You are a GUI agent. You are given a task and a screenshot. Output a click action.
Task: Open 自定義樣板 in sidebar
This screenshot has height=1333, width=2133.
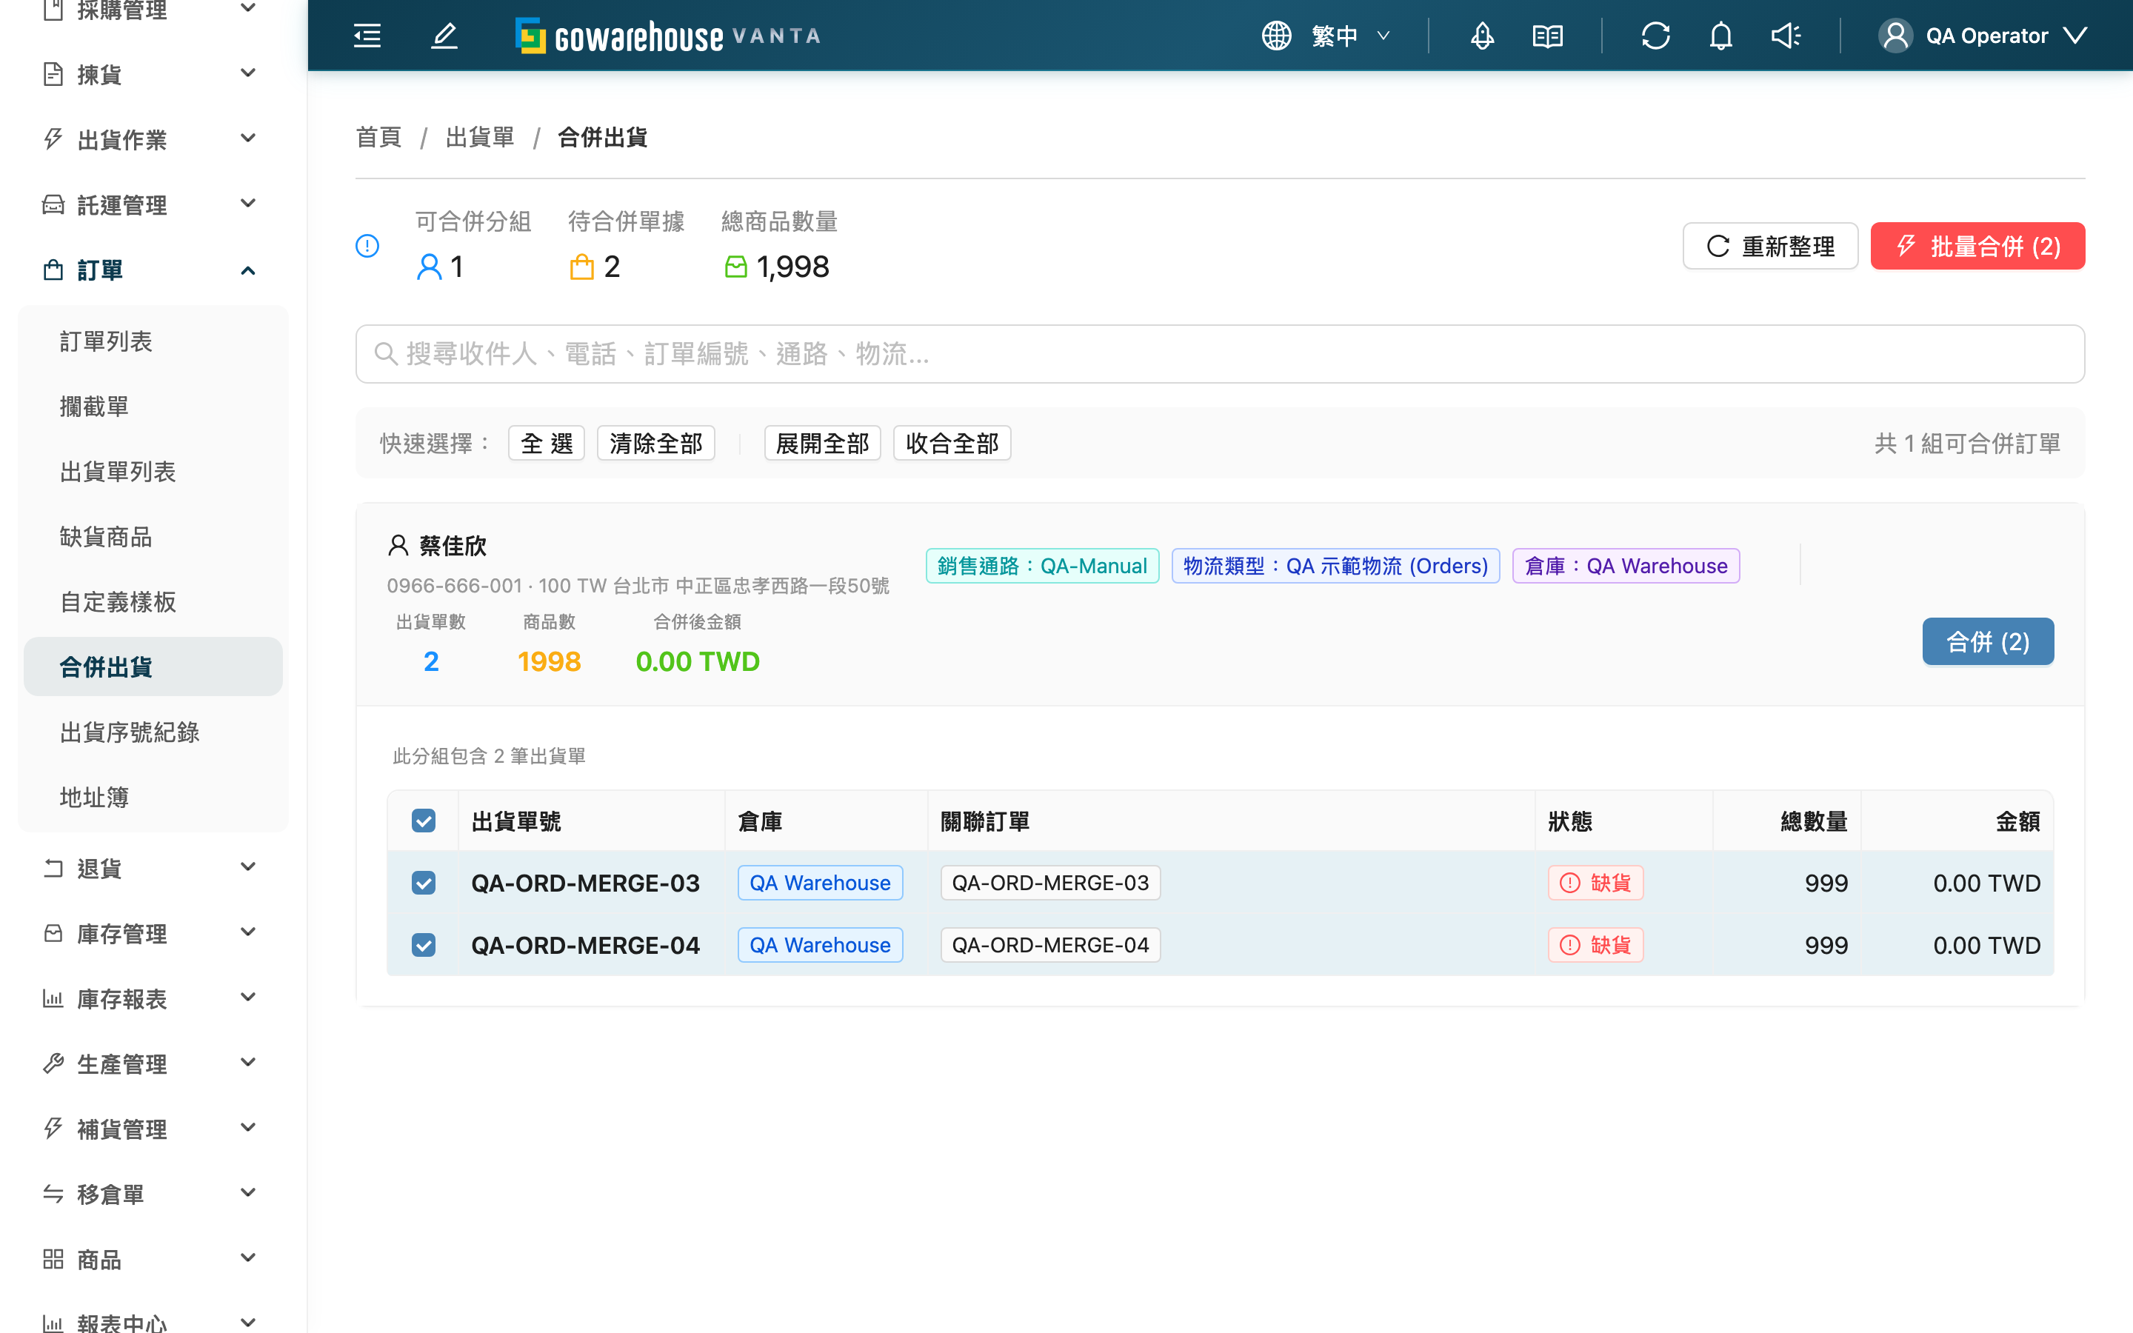click(x=153, y=602)
